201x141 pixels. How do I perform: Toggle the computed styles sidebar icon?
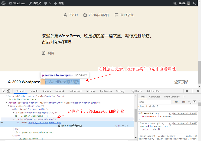click(x=194, y=102)
